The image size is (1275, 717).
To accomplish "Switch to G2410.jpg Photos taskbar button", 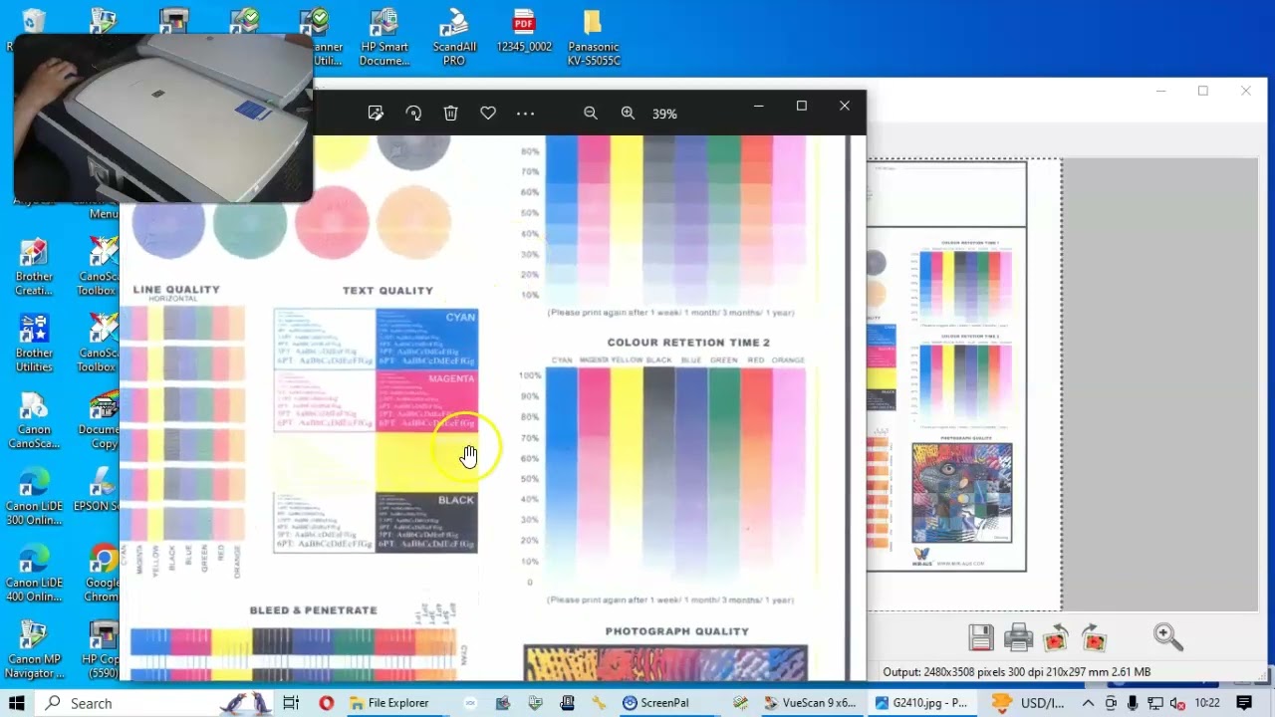I will tap(921, 703).
